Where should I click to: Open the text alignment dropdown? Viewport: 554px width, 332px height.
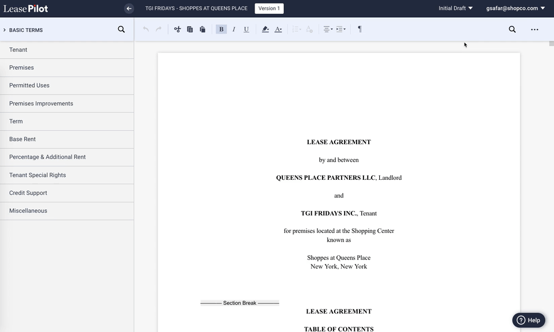click(327, 29)
